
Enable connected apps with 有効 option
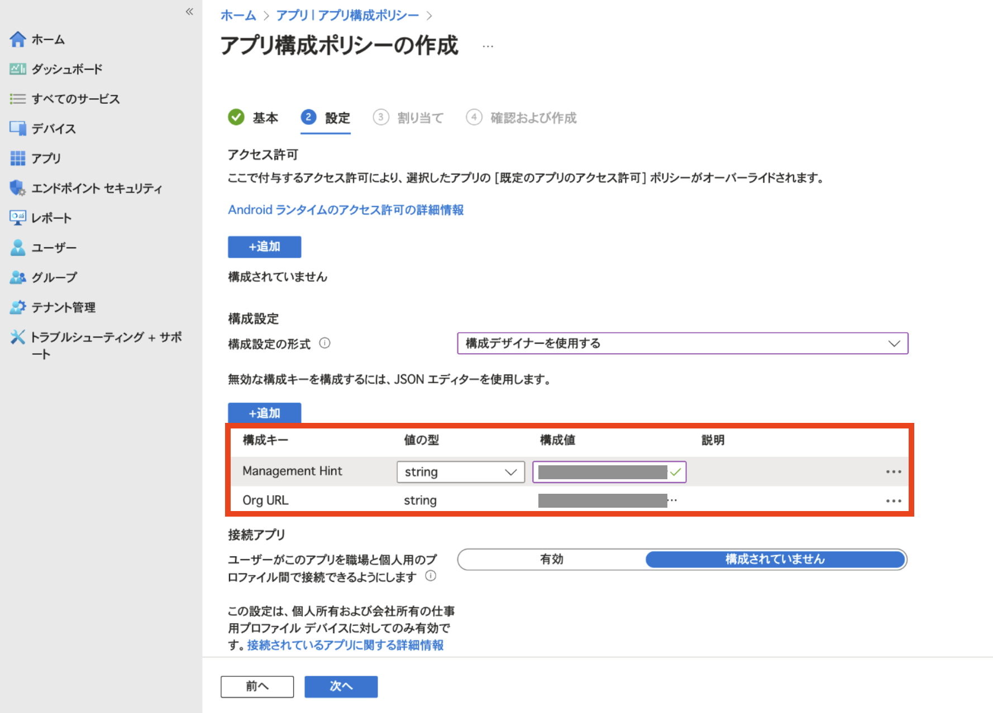point(551,559)
